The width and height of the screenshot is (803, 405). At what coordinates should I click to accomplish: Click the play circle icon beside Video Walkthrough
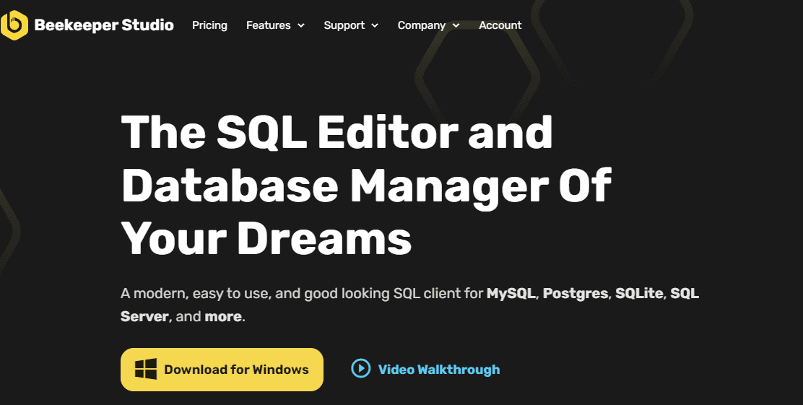pyautogui.click(x=360, y=368)
